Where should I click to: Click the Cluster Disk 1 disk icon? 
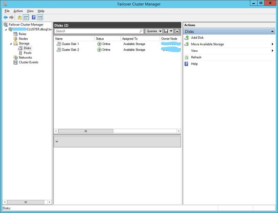click(59, 44)
